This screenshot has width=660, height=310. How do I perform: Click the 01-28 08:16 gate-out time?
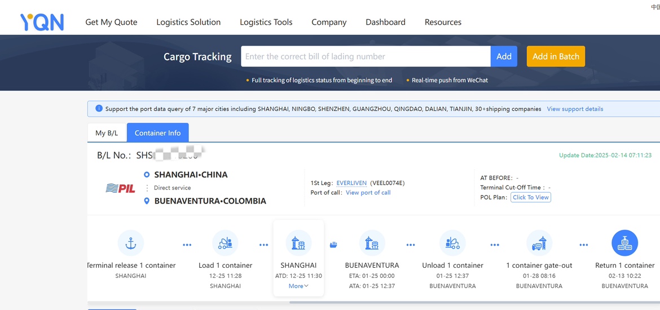pyautogui.click(x=539, y=276)
